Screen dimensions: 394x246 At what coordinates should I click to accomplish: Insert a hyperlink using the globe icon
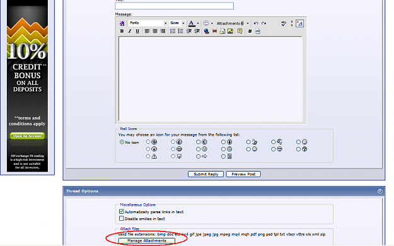click(x=207, y=31)
